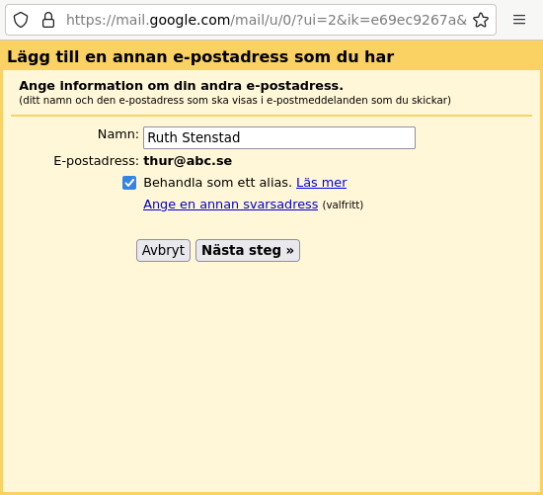This screenshot has height=495, width=543.
Task: Open the Firefox hamburger application menu
Action: click(519, 20)
